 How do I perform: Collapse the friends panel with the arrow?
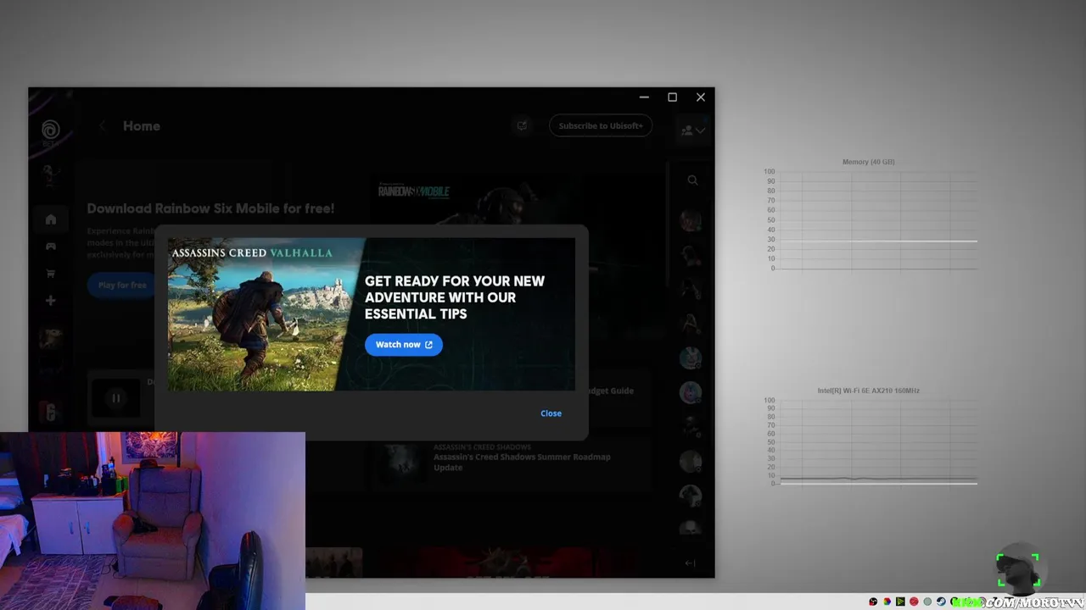(x=690, y=563)
